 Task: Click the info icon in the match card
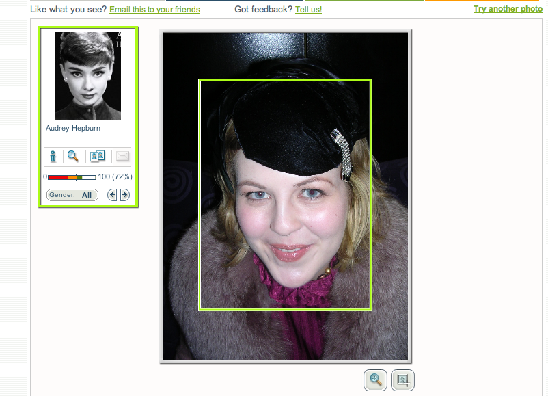tap(53, 157)
